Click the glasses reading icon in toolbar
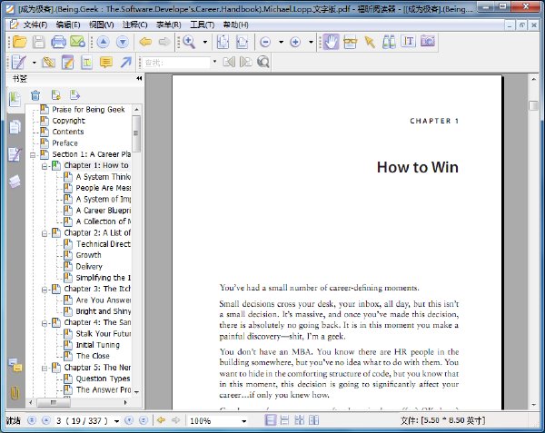The height and width of the screenshot is (433, 545). pyautogui.click(x=350, y=42)
